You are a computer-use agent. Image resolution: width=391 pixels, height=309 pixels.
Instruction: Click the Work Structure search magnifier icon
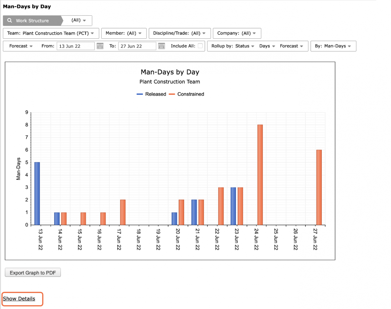click(x=9, y=20)
